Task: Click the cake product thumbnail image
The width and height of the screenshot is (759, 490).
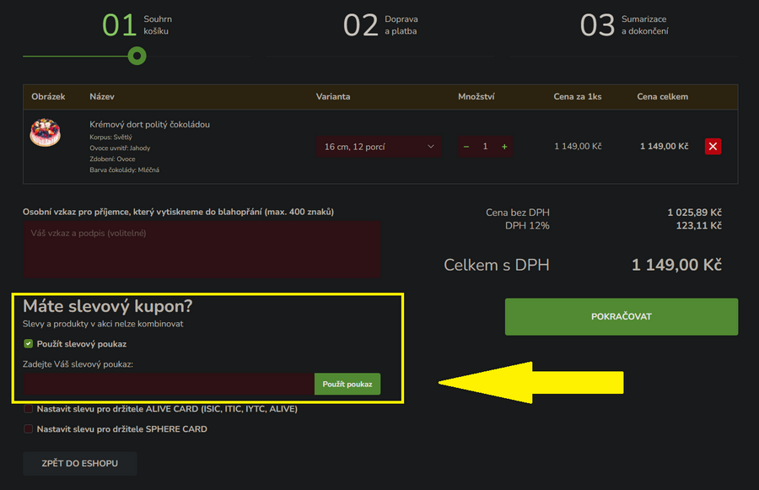Action: tap(44, 134)
